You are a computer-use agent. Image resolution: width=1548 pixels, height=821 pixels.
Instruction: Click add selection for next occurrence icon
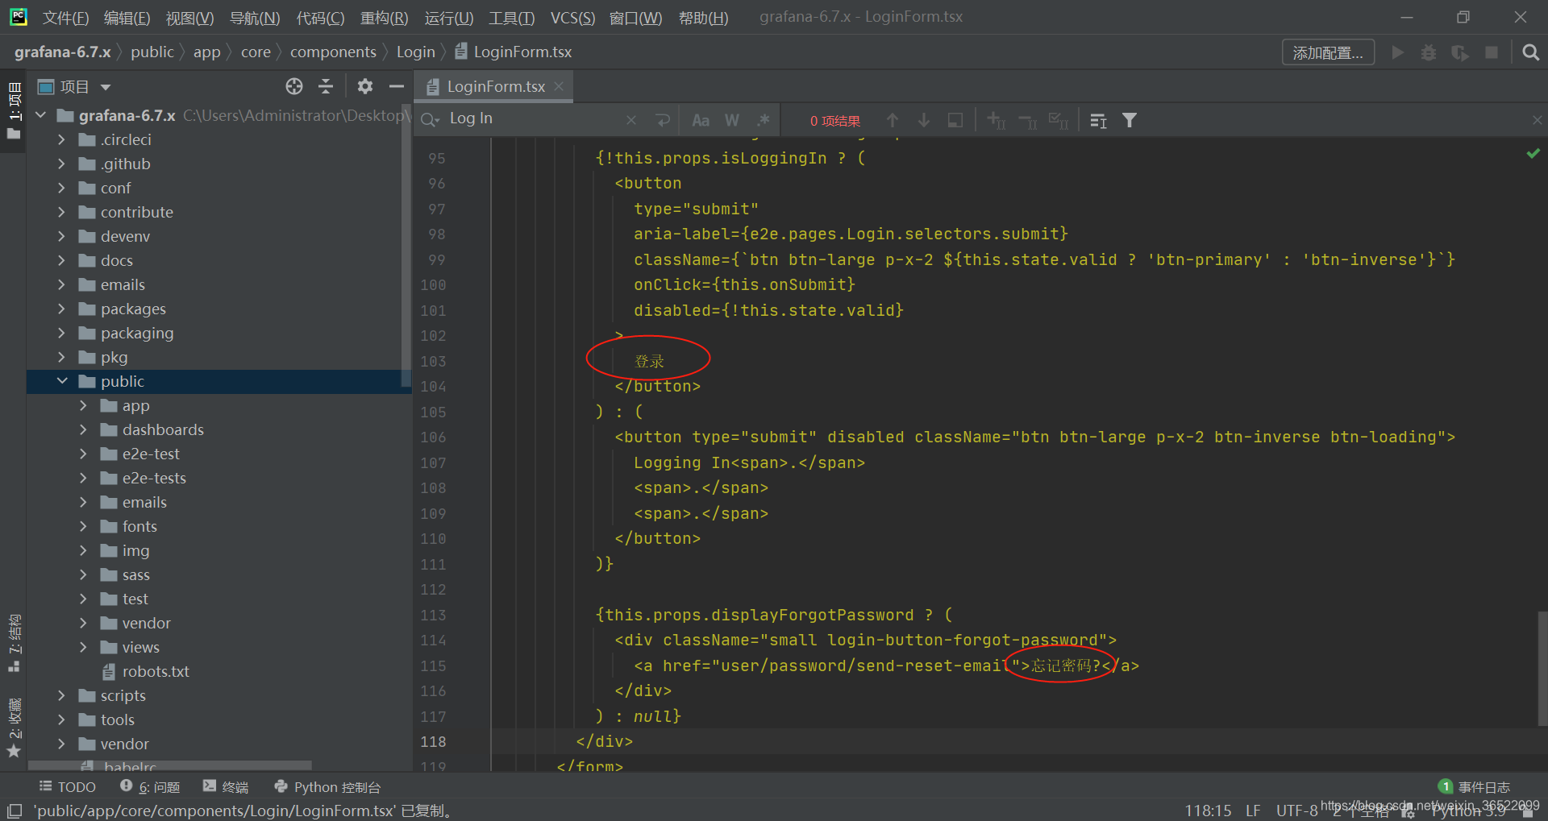[997, 120]
